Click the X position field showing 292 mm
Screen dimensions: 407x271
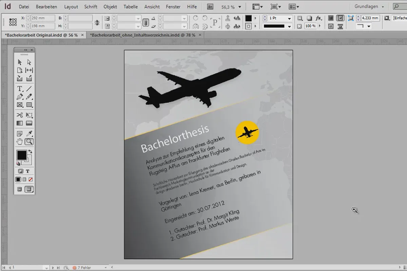(x=42, y=18)
